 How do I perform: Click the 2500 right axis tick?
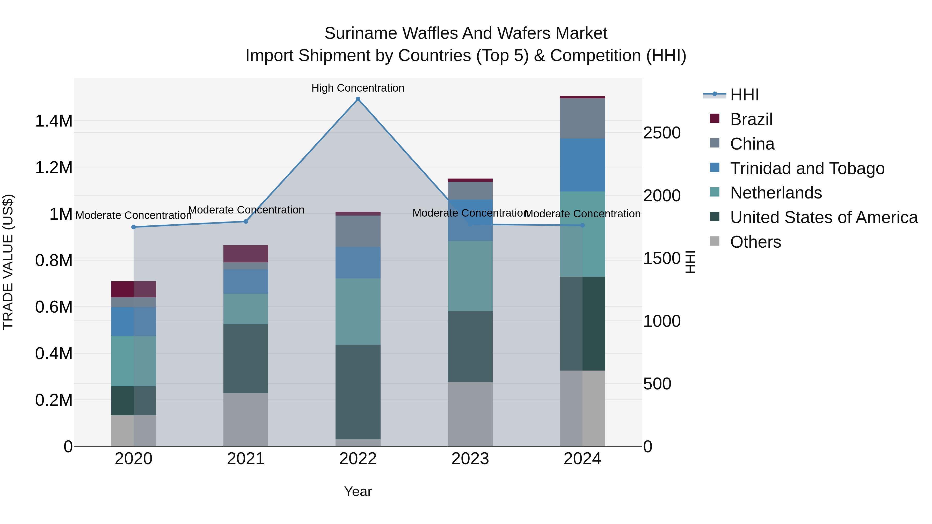662,133
